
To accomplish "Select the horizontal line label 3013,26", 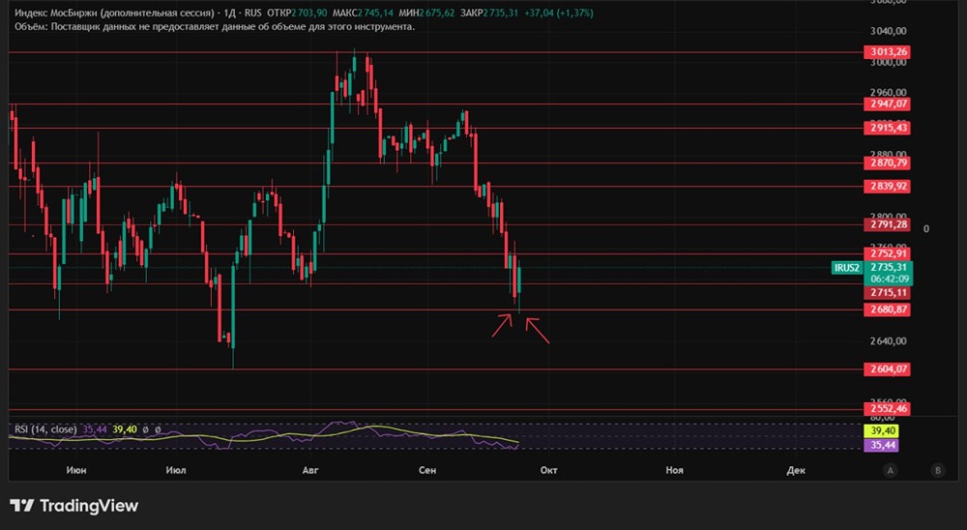I will [x=887, y=52].
